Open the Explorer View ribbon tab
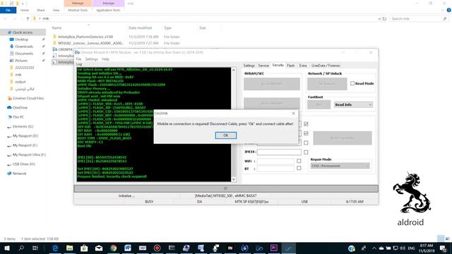 (56, 10)
